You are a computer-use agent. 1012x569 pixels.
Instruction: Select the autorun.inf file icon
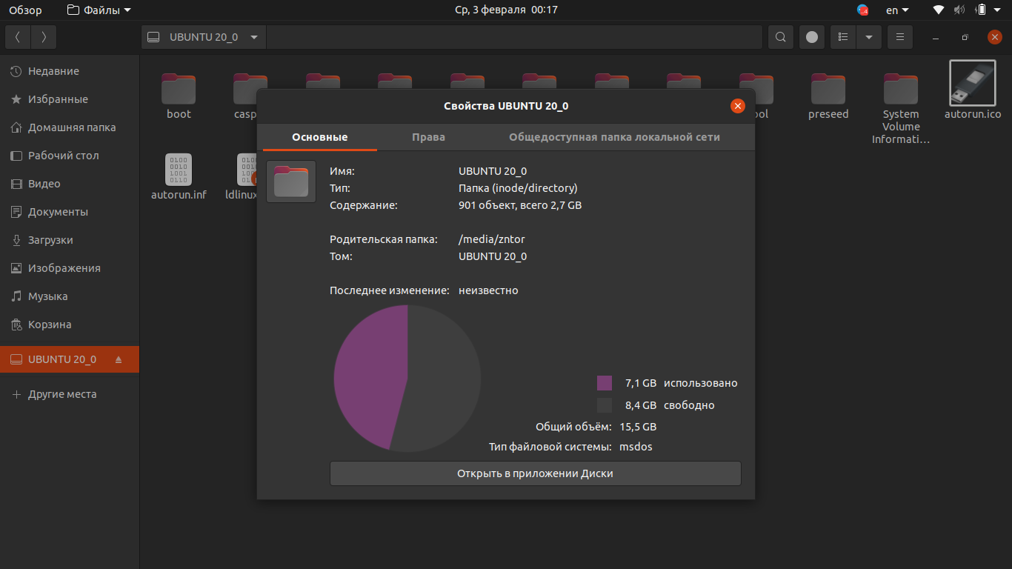[179, 170]
